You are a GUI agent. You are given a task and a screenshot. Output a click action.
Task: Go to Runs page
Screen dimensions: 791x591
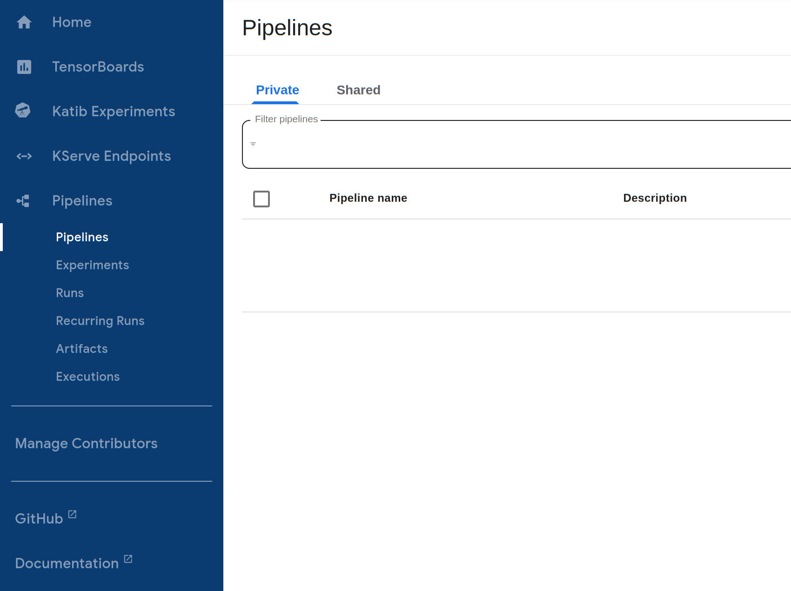pyautogui.click(x=70, y=293)
